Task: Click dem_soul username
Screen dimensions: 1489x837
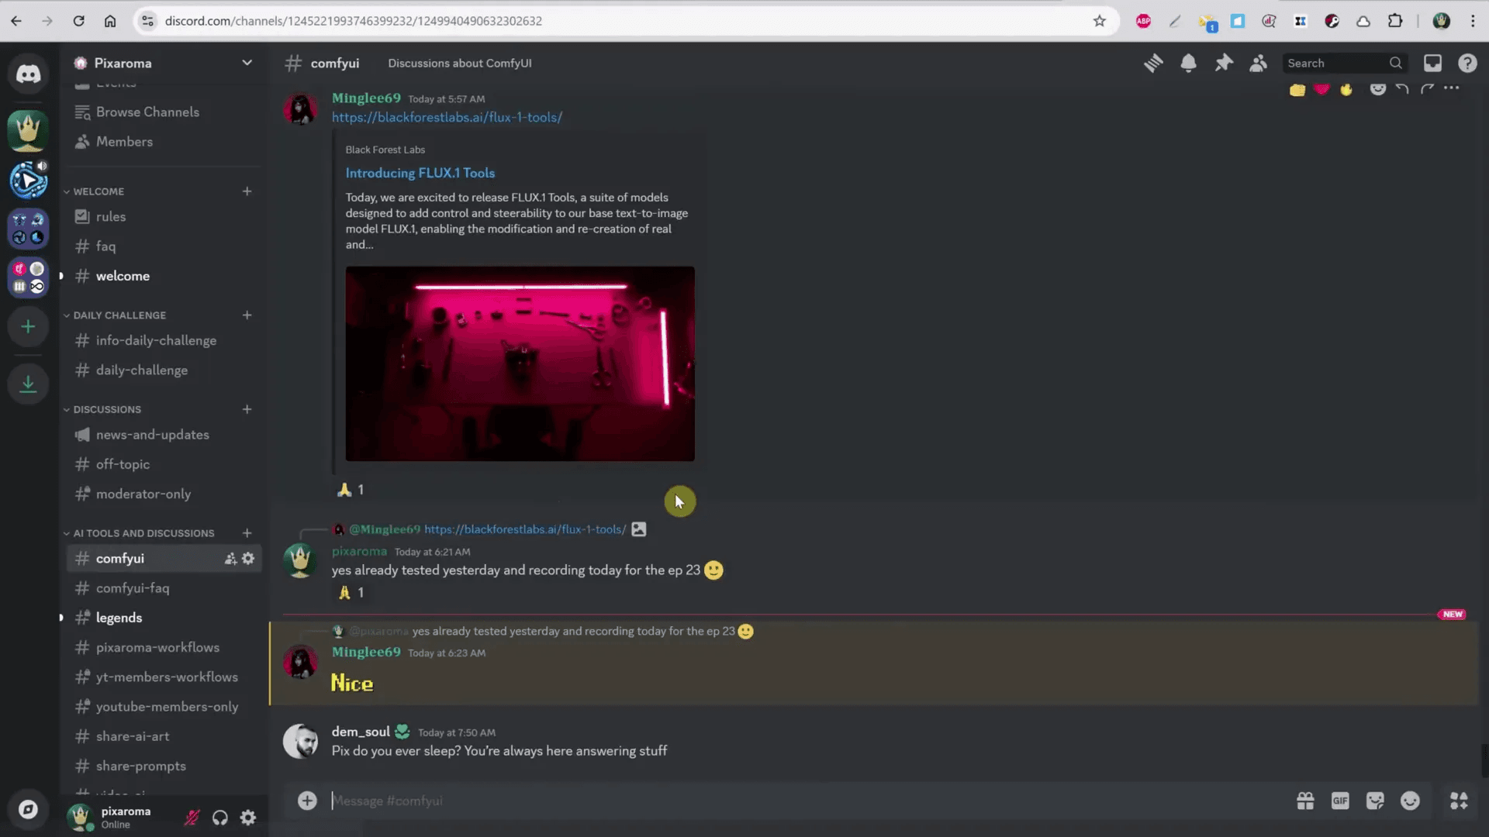Action: (361, 732)
